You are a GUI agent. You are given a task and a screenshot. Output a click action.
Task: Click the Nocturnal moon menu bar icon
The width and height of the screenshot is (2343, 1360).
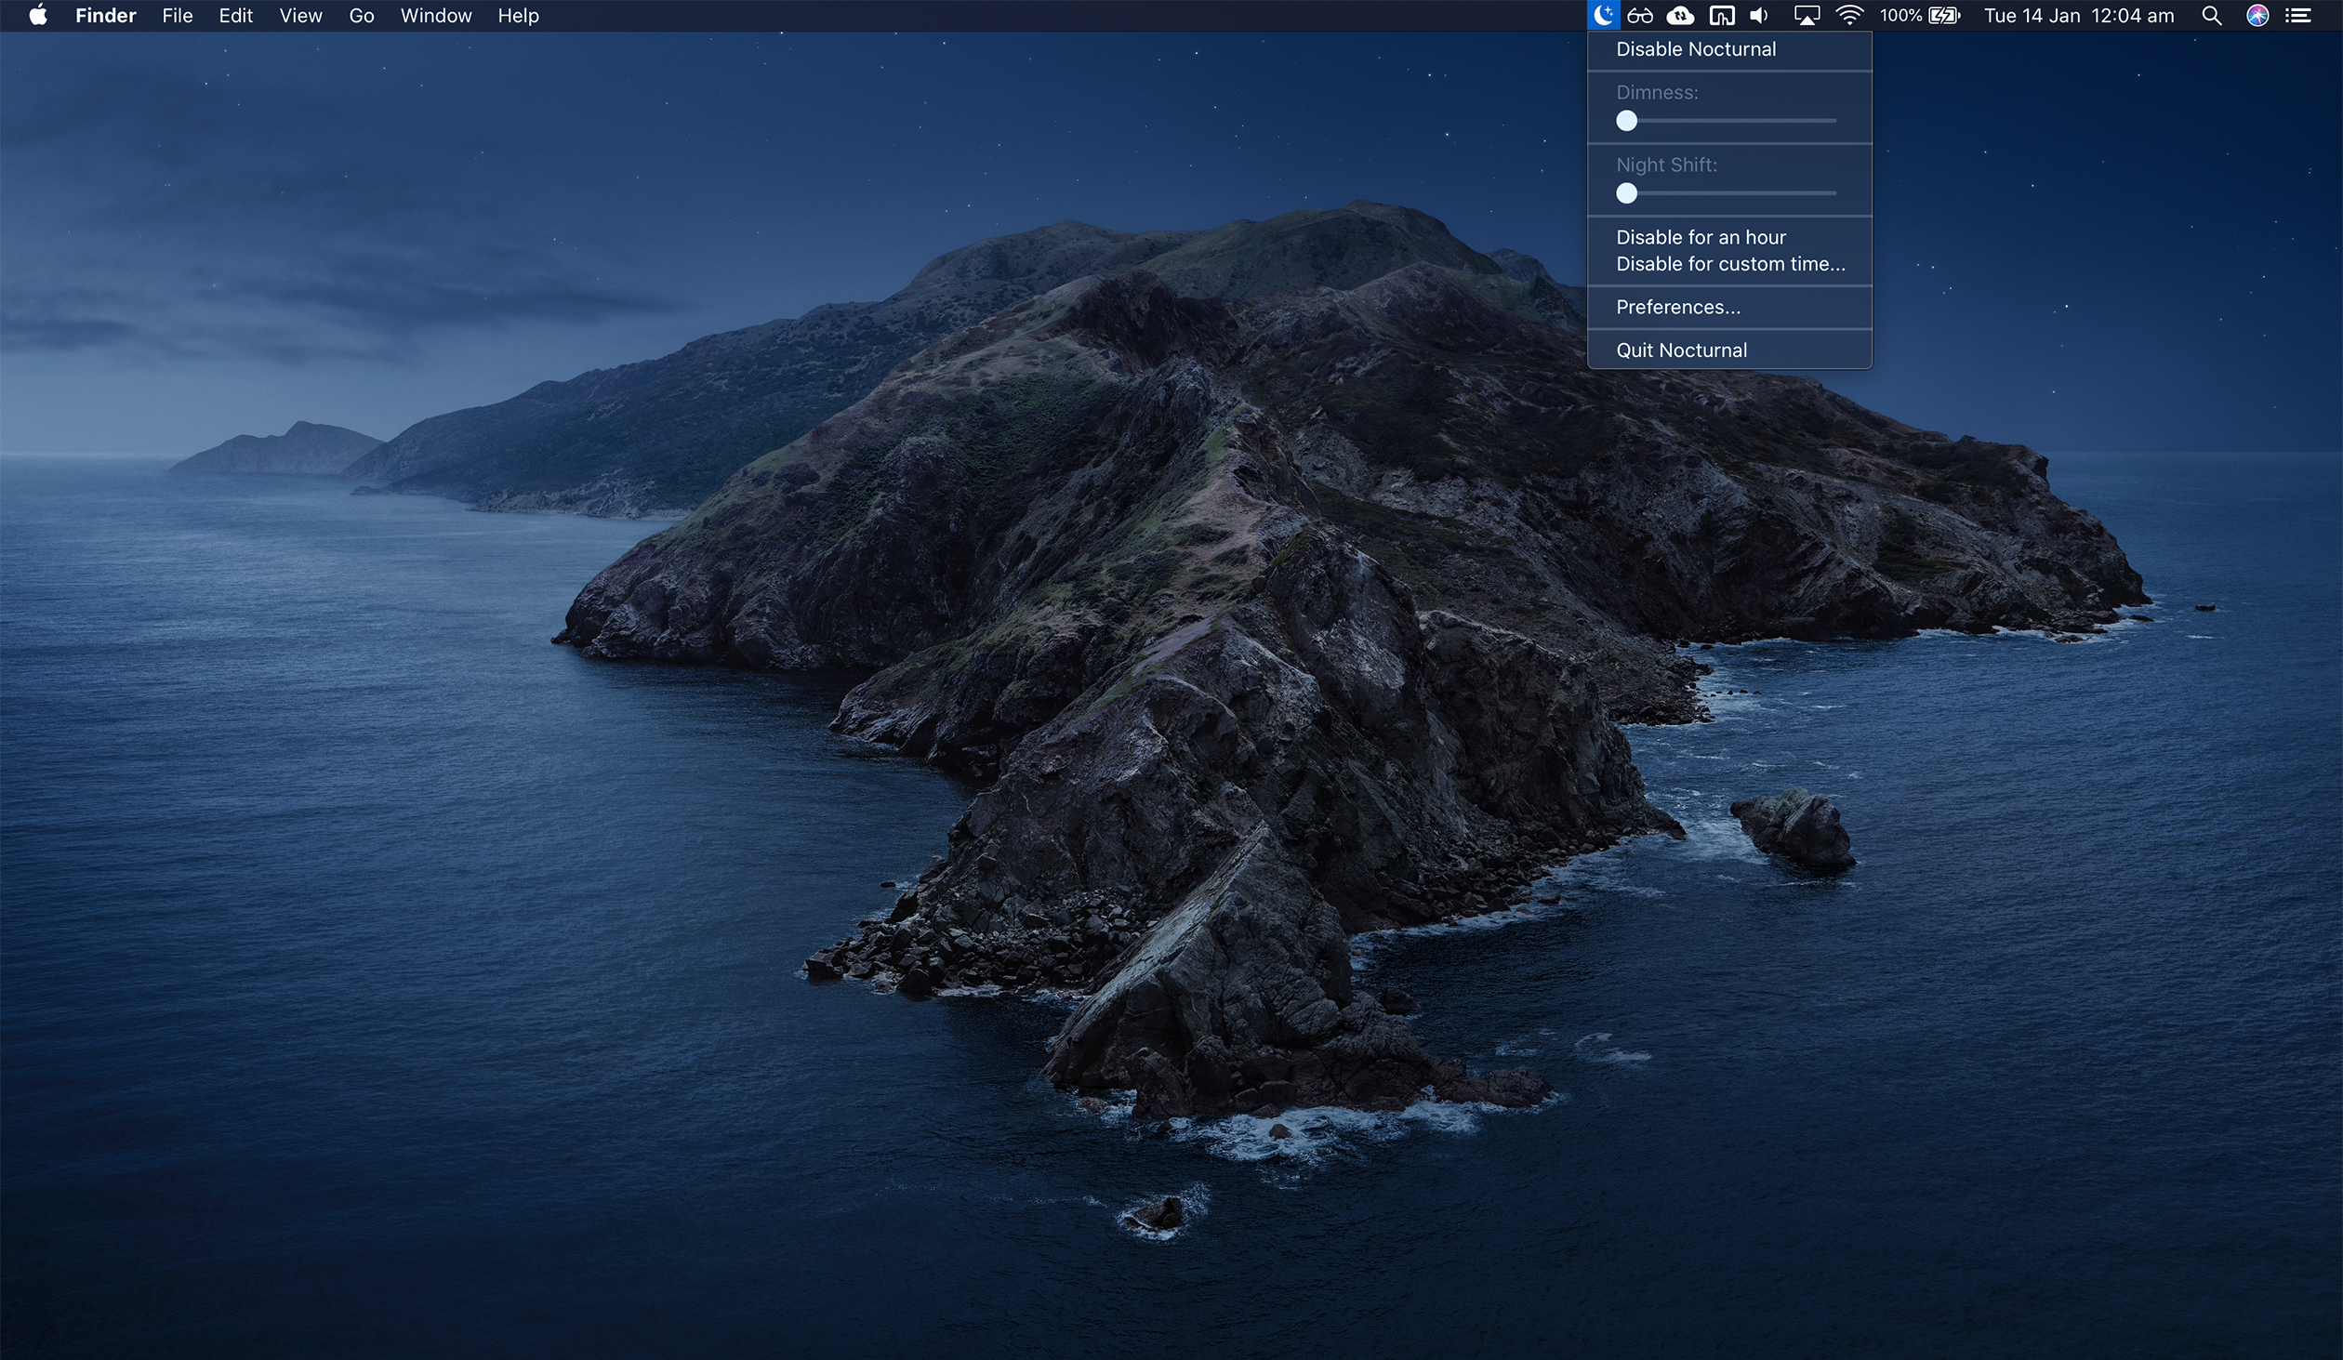tap(1603, 16)
